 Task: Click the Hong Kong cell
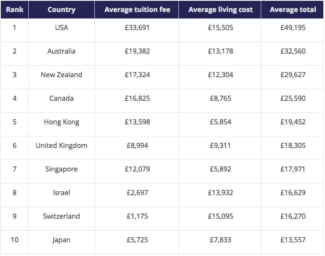[61, 122]
